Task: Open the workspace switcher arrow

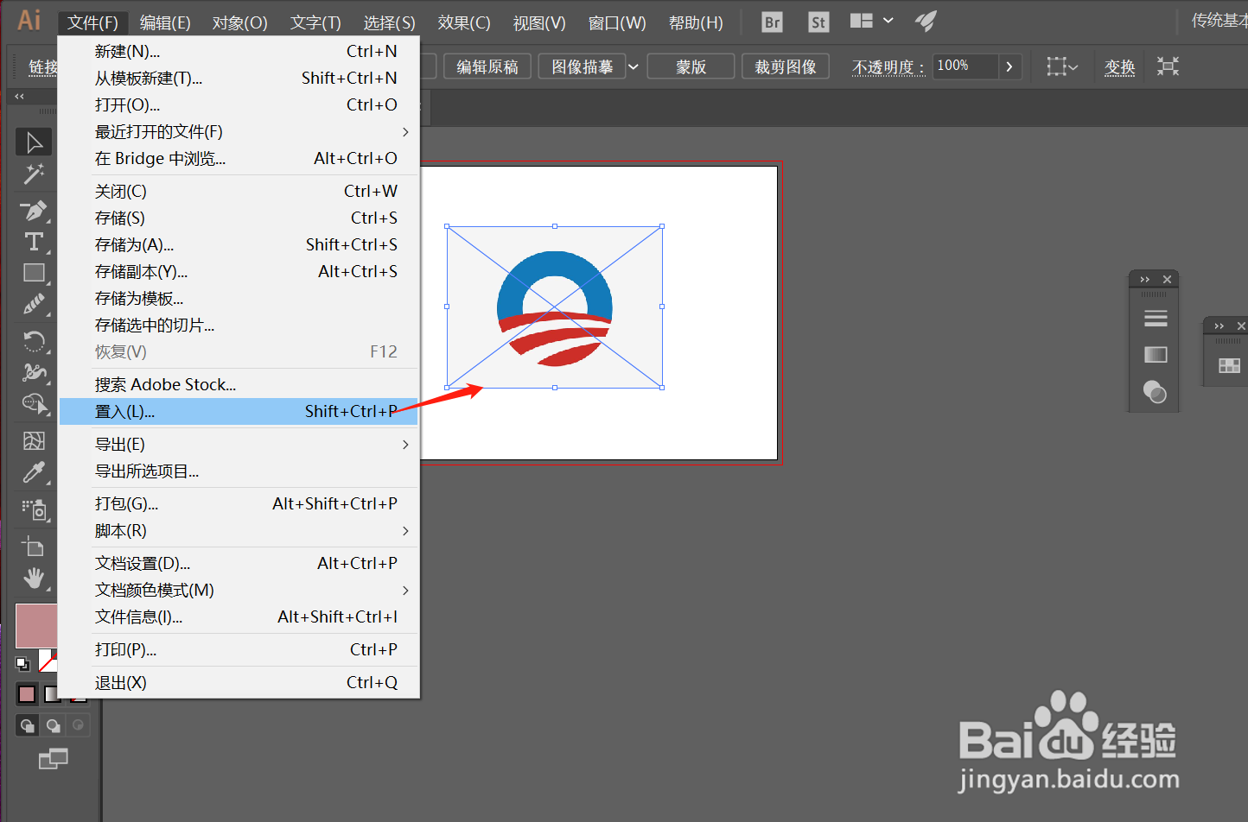Action: 888,21
